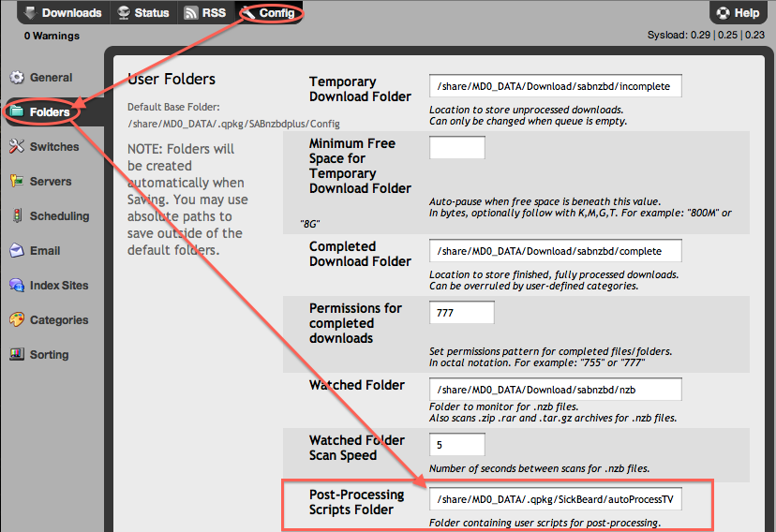Open Email settings

coord(35,251)
